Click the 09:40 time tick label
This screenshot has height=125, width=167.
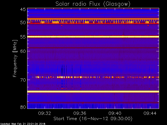pos(115,113)
